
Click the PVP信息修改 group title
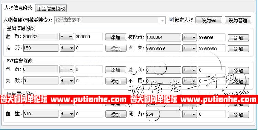[x=20, y=61]
